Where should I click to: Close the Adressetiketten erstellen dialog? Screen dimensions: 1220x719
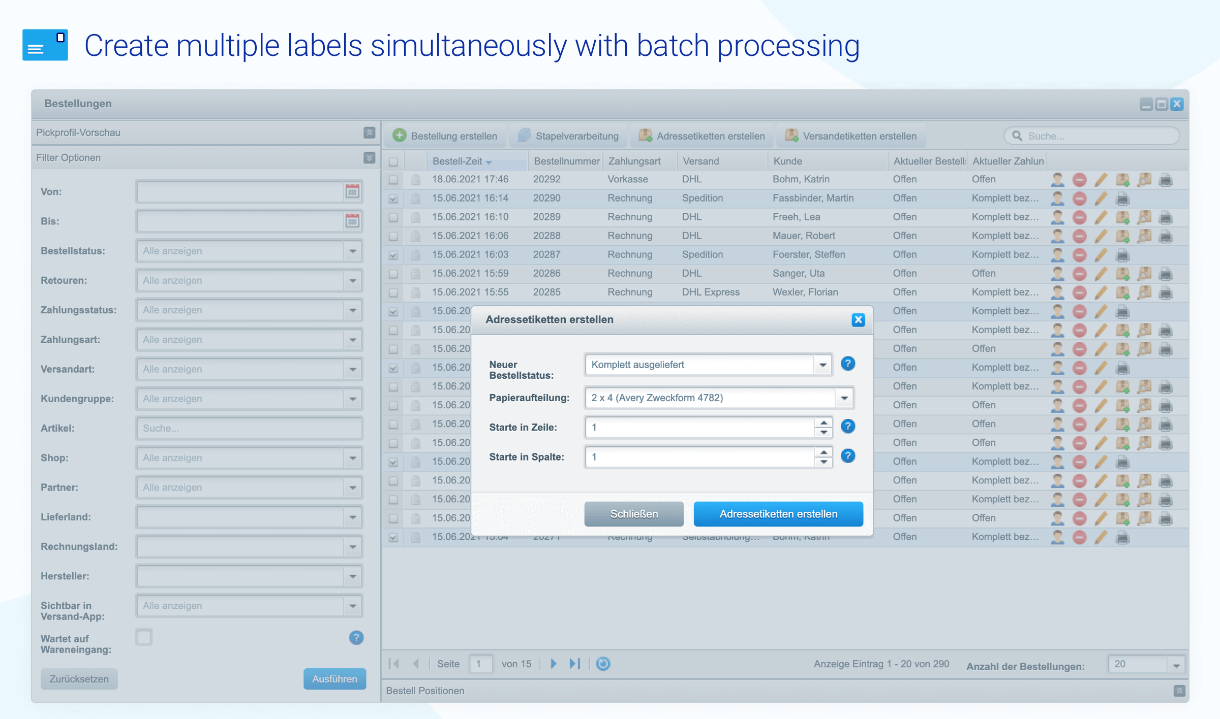pyautogui.click(x=858, y=319)
